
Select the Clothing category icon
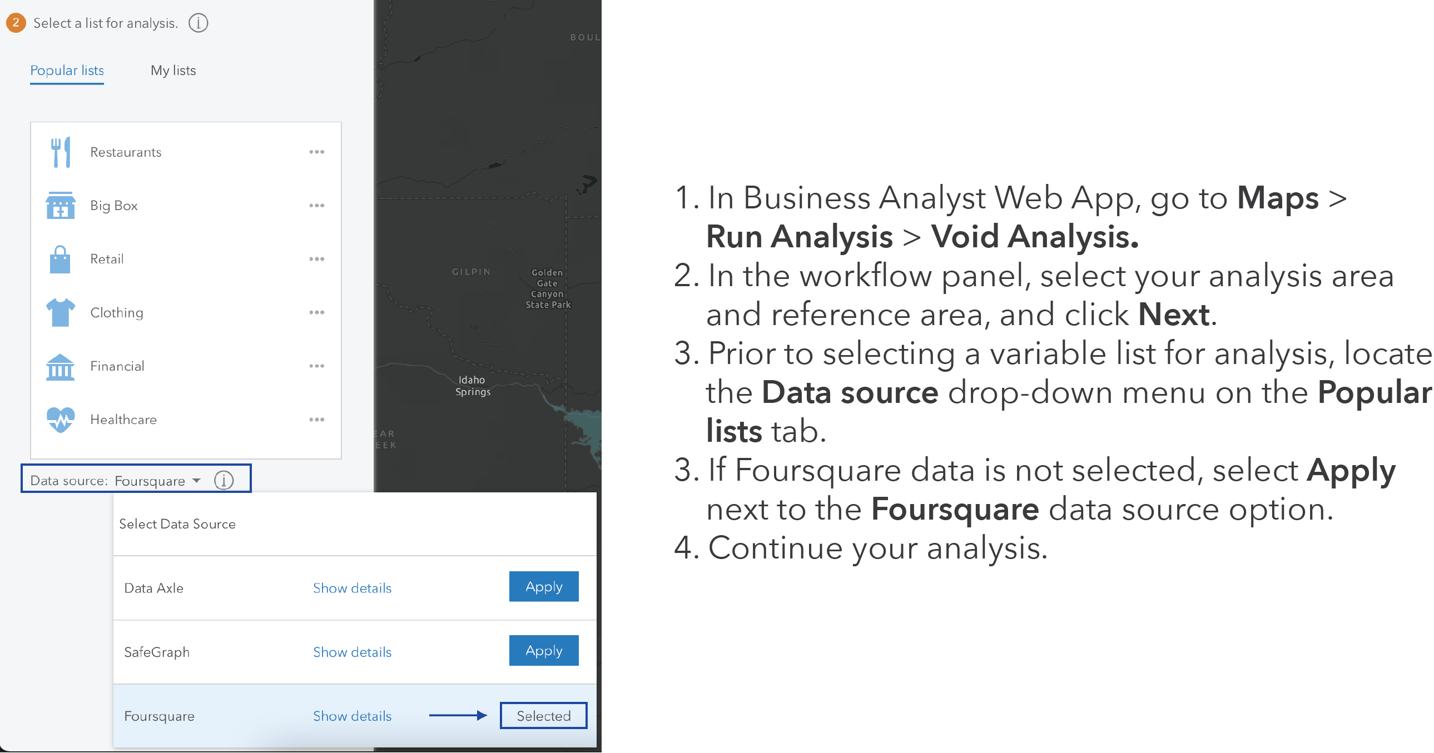click(x=59, y=311)
